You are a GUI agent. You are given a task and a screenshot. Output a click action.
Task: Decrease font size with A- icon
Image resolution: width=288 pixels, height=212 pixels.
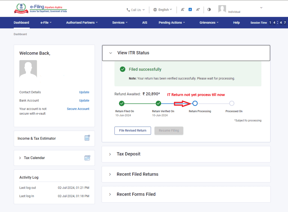183,10
